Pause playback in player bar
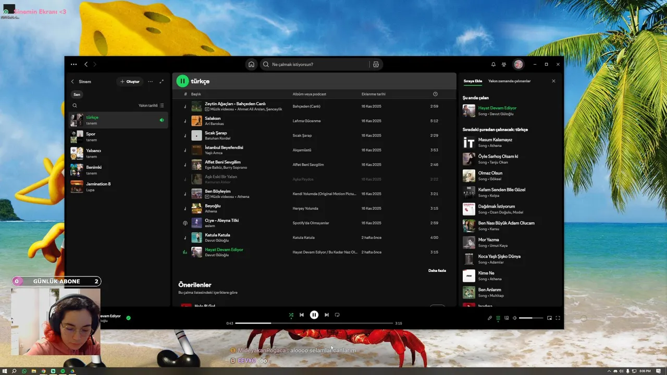This screenshot has height=375, width=667. (x=314, y=315)
